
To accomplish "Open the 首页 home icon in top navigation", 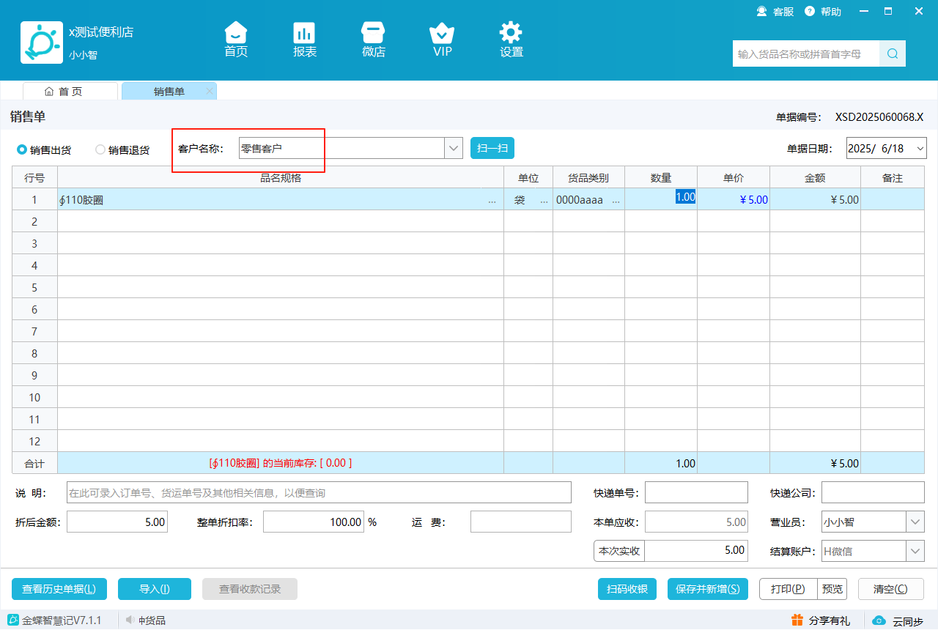I will point(236,40).
